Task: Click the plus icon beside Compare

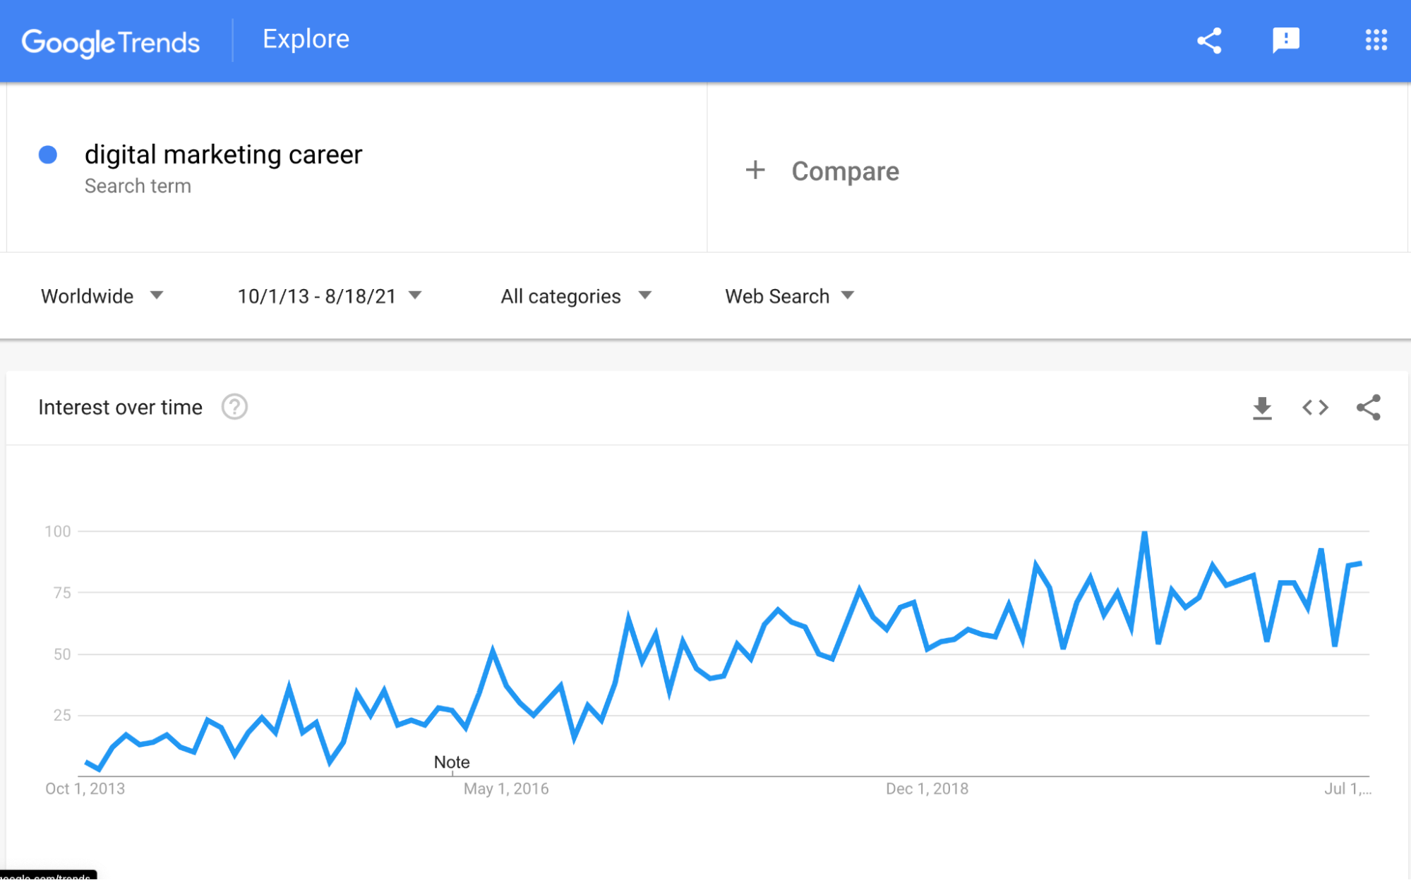Action: 755,171
